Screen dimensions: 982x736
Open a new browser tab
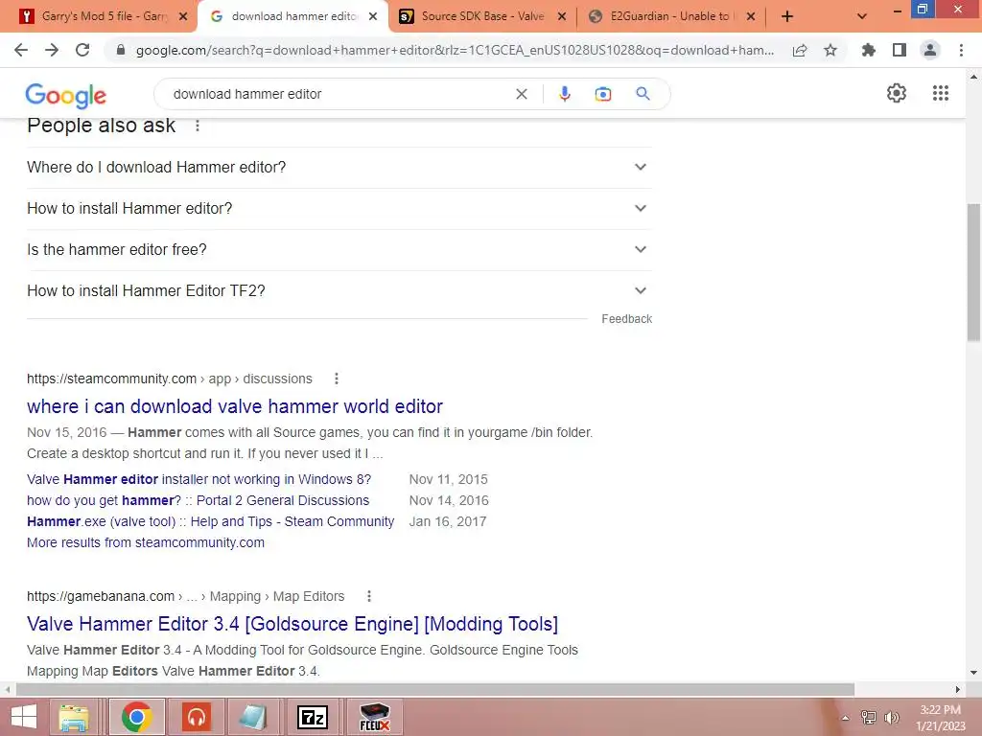point(787,16)
